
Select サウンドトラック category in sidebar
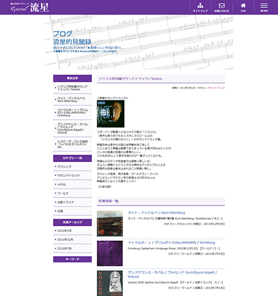click(x=72, y=176)
